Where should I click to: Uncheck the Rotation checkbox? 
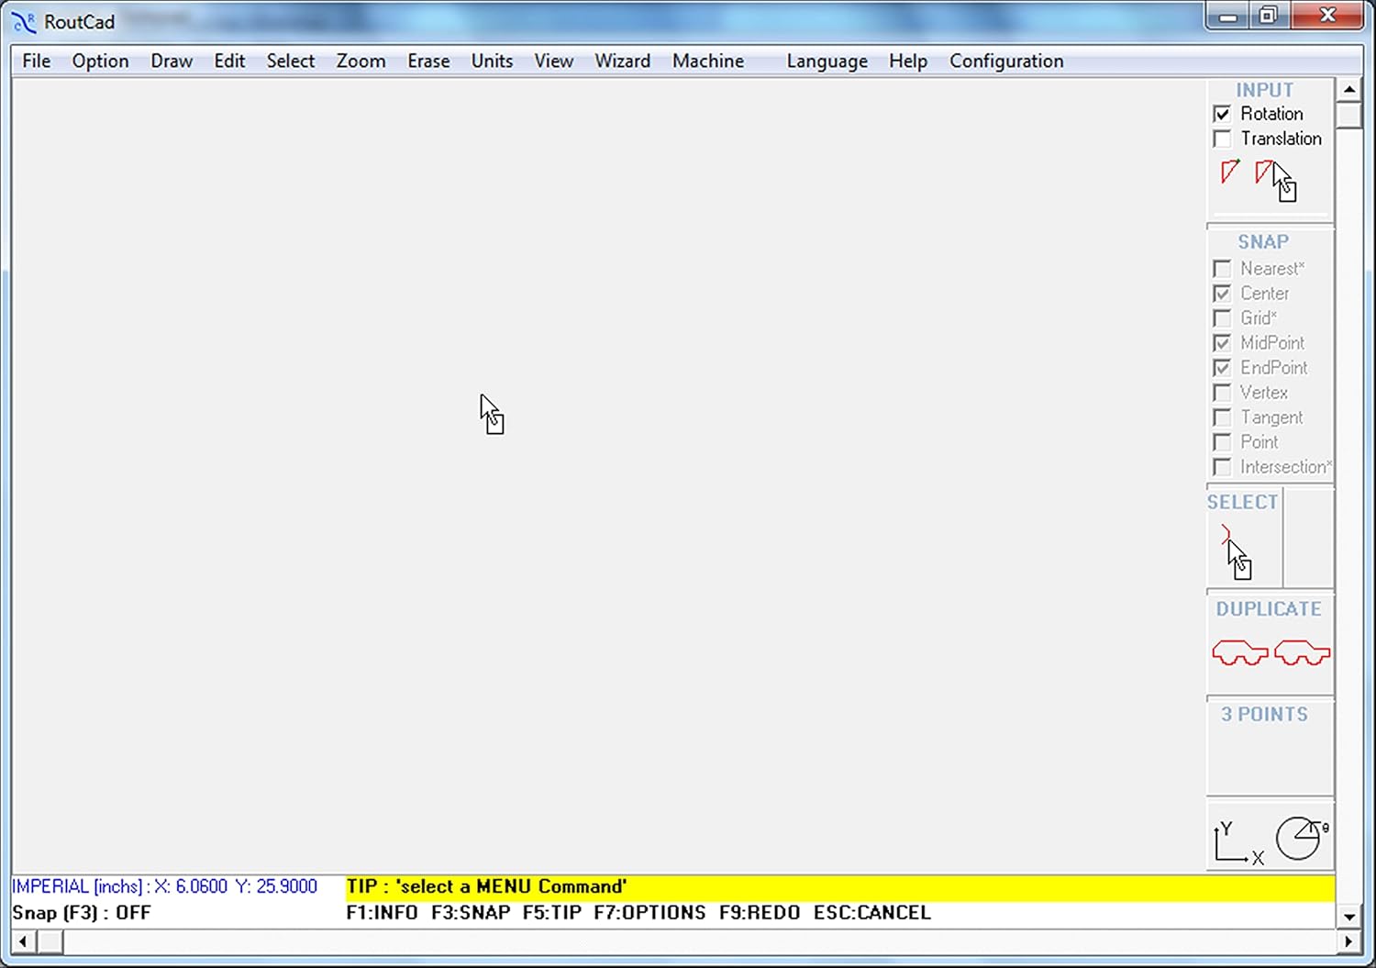[1222, 114]
